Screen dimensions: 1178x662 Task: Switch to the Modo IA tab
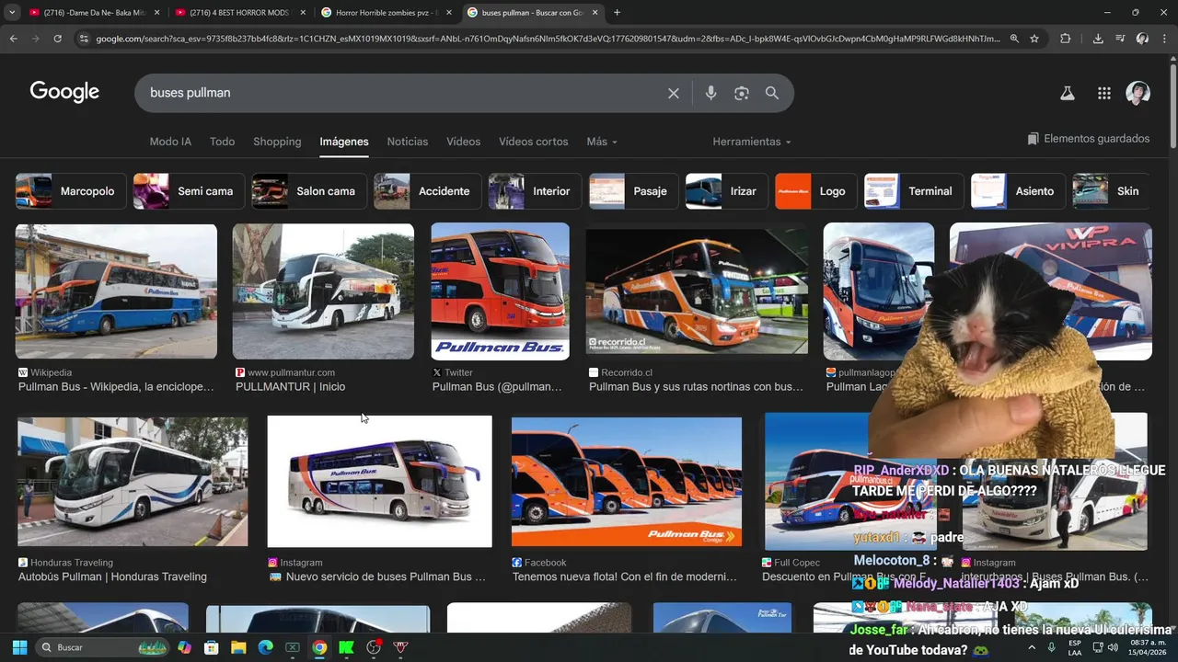pos(170,142)
